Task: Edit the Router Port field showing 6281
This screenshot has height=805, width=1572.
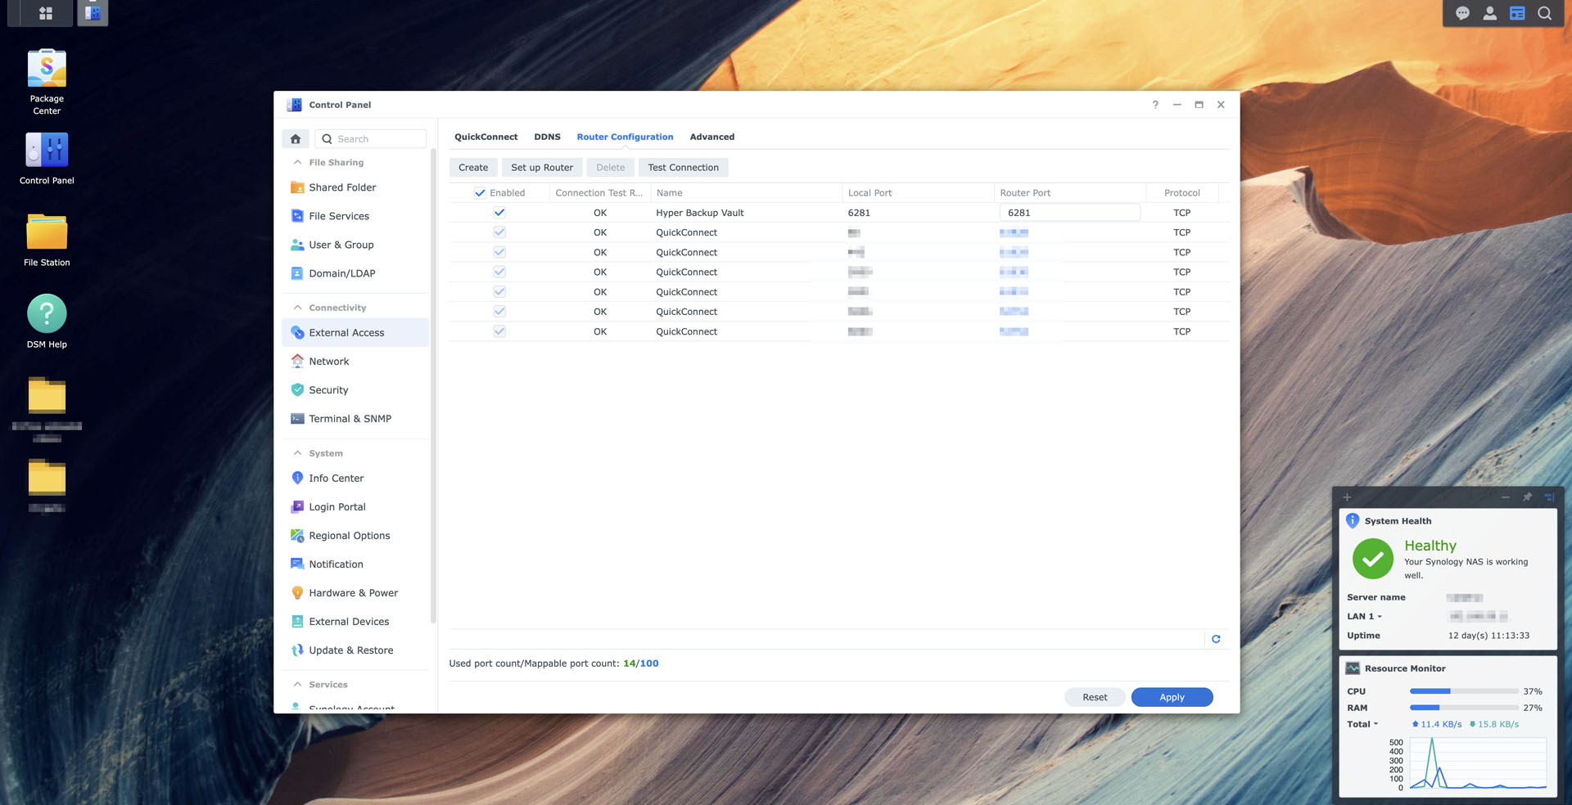Action: tap(1069, 213)
